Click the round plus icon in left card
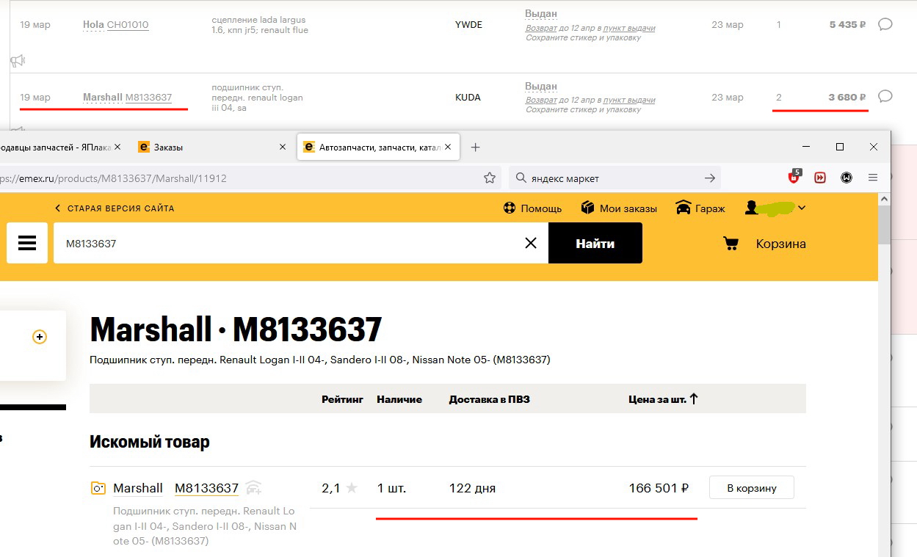The image size is (917, 557). (40, 337)
